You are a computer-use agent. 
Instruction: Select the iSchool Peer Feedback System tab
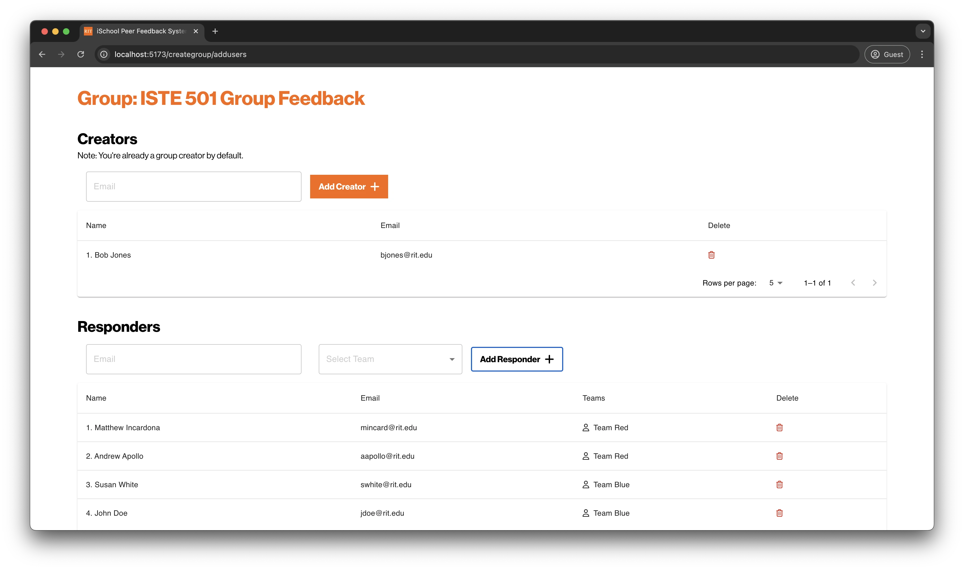pyautogui.click(x=141, y=31)
